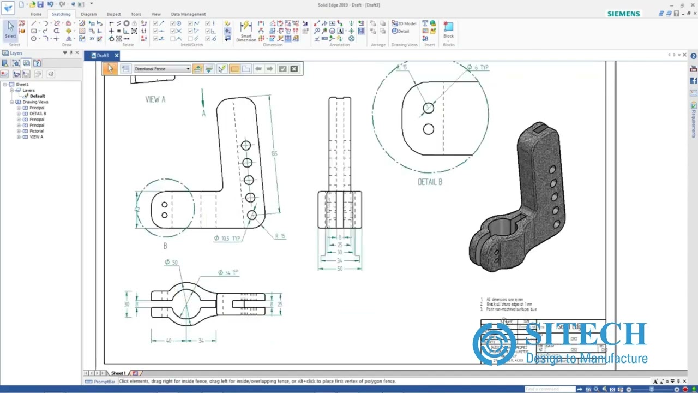Click the Save icon in quick access toolbar
The width and height of the screenshot is (698, 393).
coord(40,4)
